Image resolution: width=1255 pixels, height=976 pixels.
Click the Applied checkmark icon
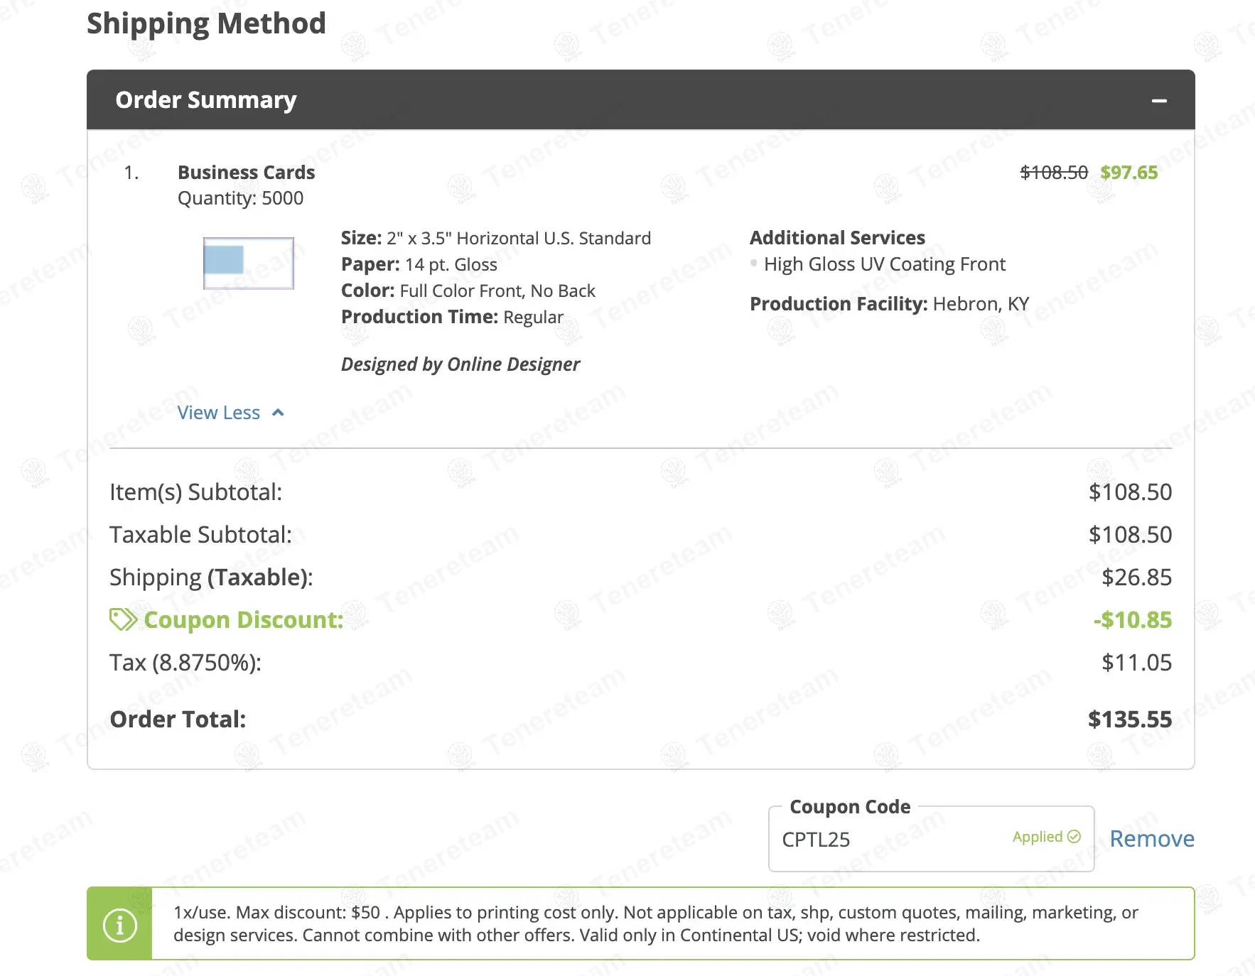1074,837
